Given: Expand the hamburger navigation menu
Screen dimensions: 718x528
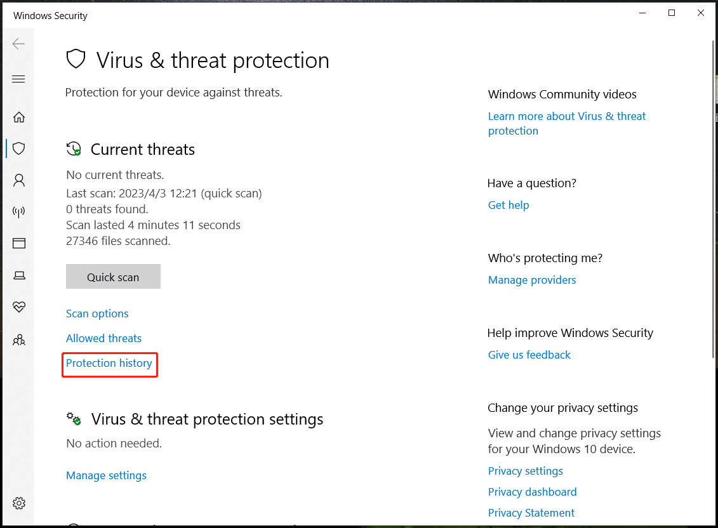Looking at the screenshot, I should 18,79.
